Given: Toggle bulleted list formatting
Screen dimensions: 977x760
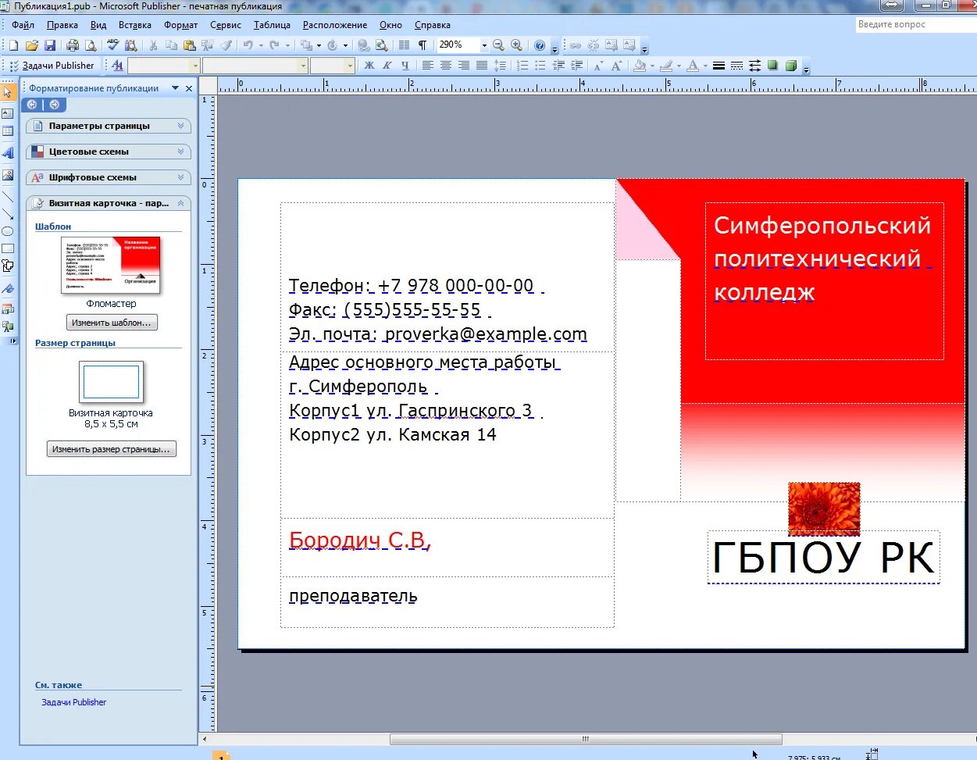Looking at the screenshot, I should coord(540,66).
